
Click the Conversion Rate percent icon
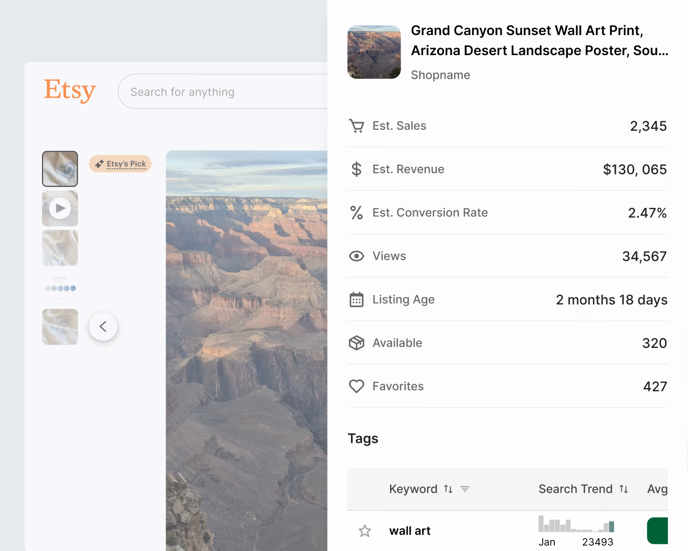[357, 213]
